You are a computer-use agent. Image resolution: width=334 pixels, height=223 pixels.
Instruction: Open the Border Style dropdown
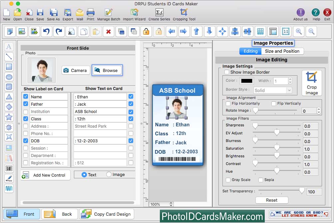(272, 90)
